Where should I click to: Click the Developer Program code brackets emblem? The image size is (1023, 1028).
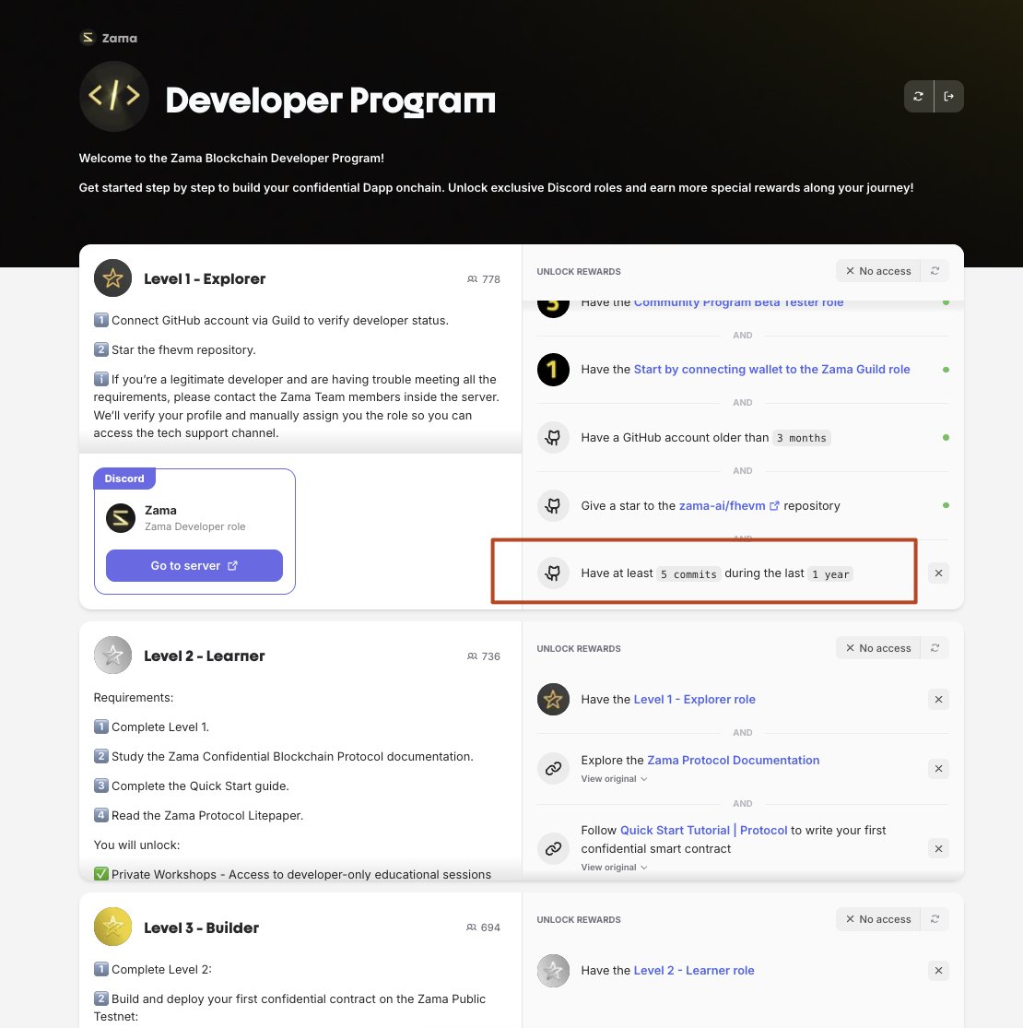[114, 97]
